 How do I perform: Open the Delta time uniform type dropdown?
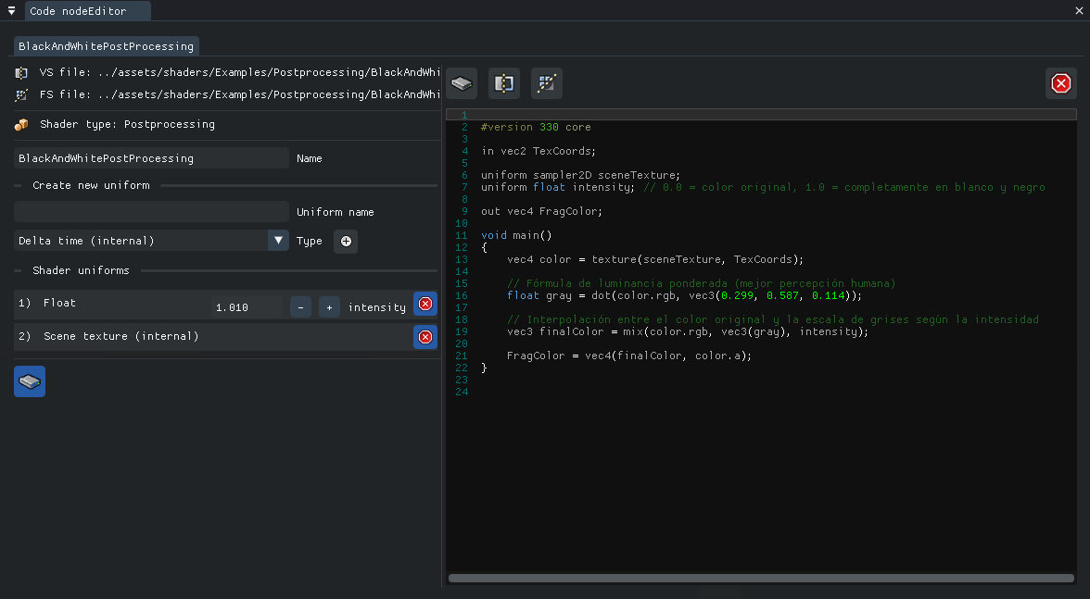(x=278, y=241)
